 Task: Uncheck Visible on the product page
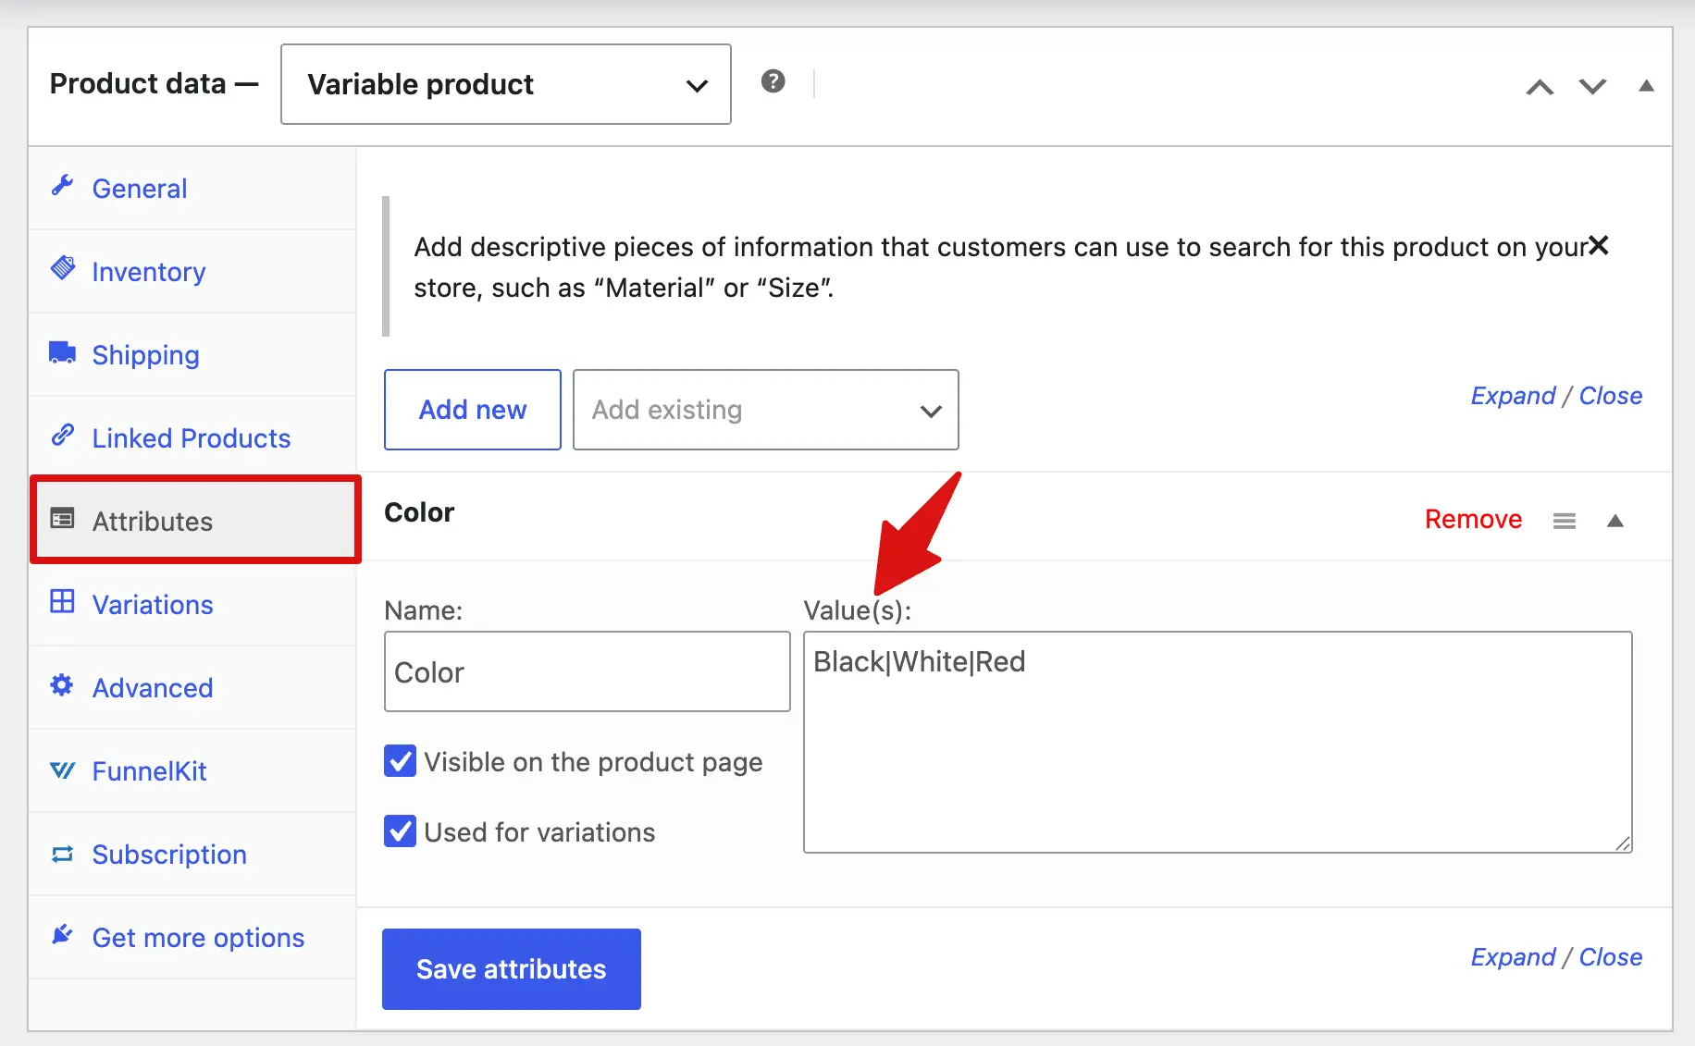[400, 761]
